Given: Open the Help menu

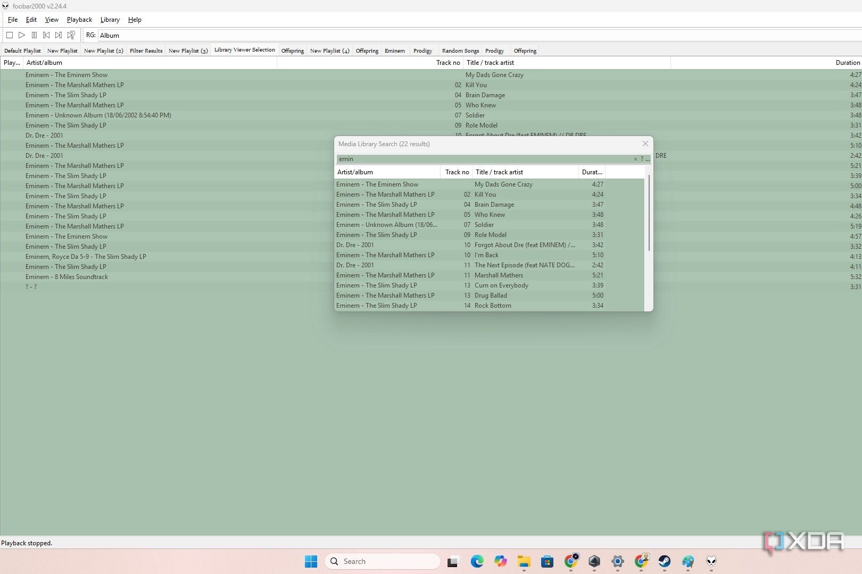Looking at the screenshot, I should point(135,20).
